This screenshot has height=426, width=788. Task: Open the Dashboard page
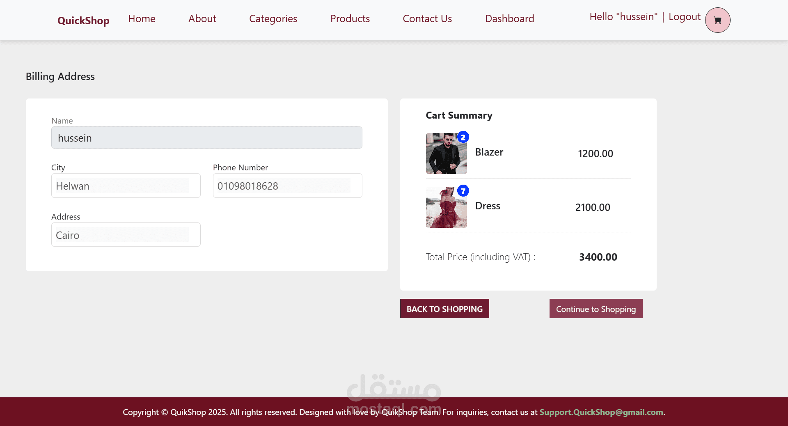509,19
